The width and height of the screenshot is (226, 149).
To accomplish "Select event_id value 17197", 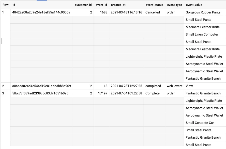I will [x=103, y=93].
